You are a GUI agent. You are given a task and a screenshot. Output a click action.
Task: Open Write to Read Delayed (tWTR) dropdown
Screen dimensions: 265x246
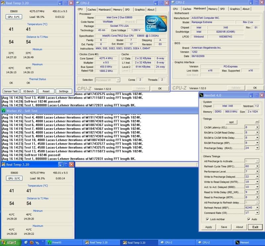(257, 182)
